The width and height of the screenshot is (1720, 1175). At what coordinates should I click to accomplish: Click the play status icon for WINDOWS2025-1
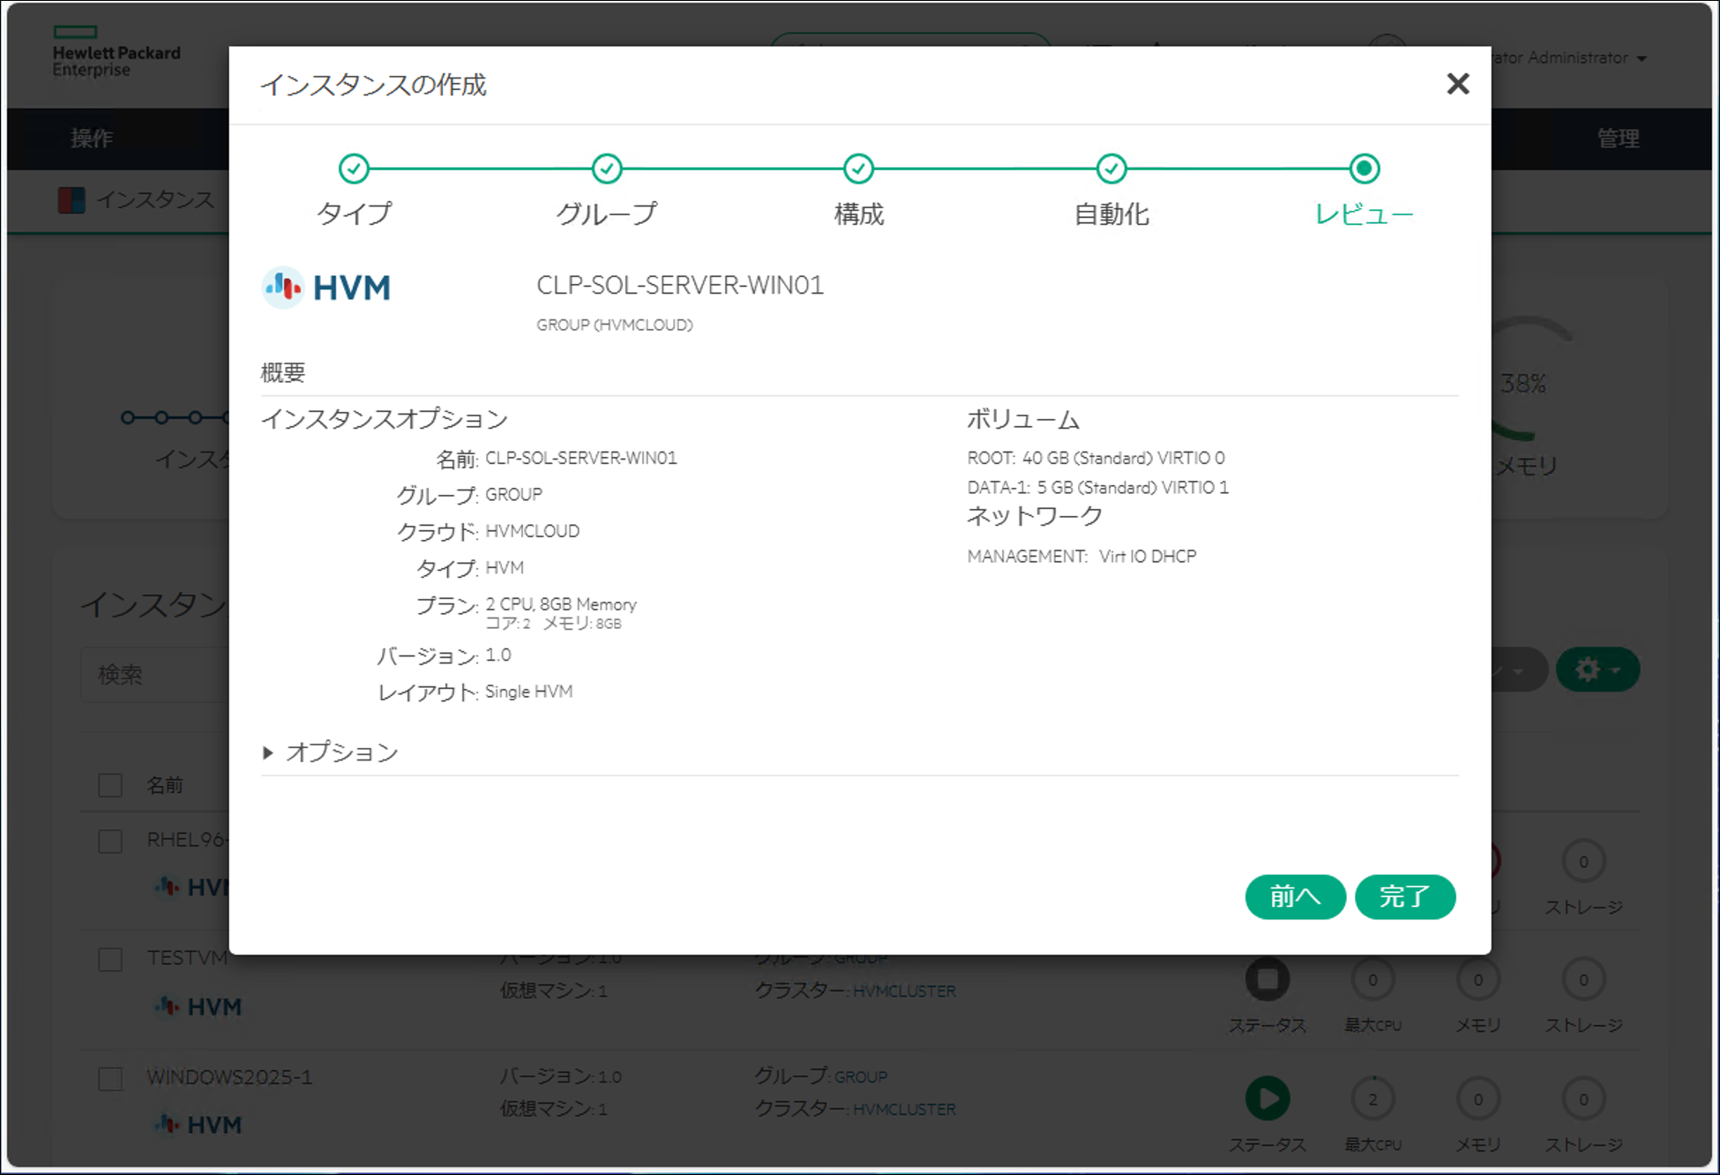[1268, 1098]
